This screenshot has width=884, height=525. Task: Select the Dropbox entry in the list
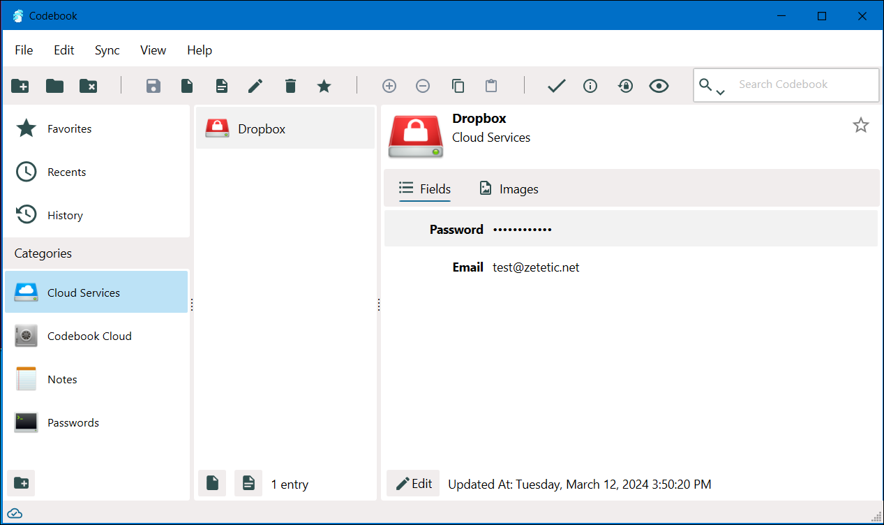click(x=285, y=128)
